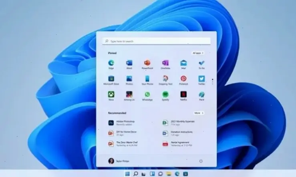Open Twitter pinned app

point(201,80)
